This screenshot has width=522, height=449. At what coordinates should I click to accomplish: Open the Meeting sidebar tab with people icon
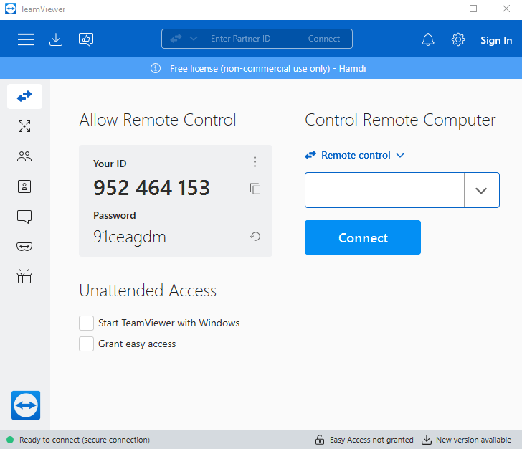click(24, 156)
